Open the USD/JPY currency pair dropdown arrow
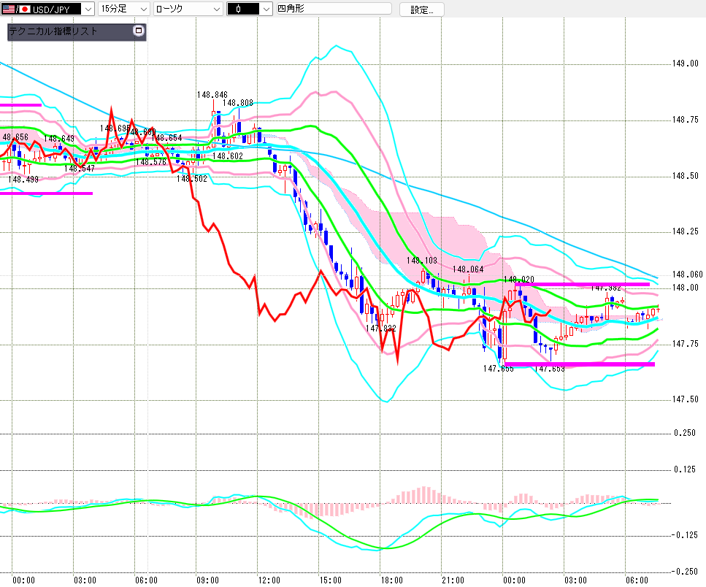706x587 pixels. pos(88,9)
